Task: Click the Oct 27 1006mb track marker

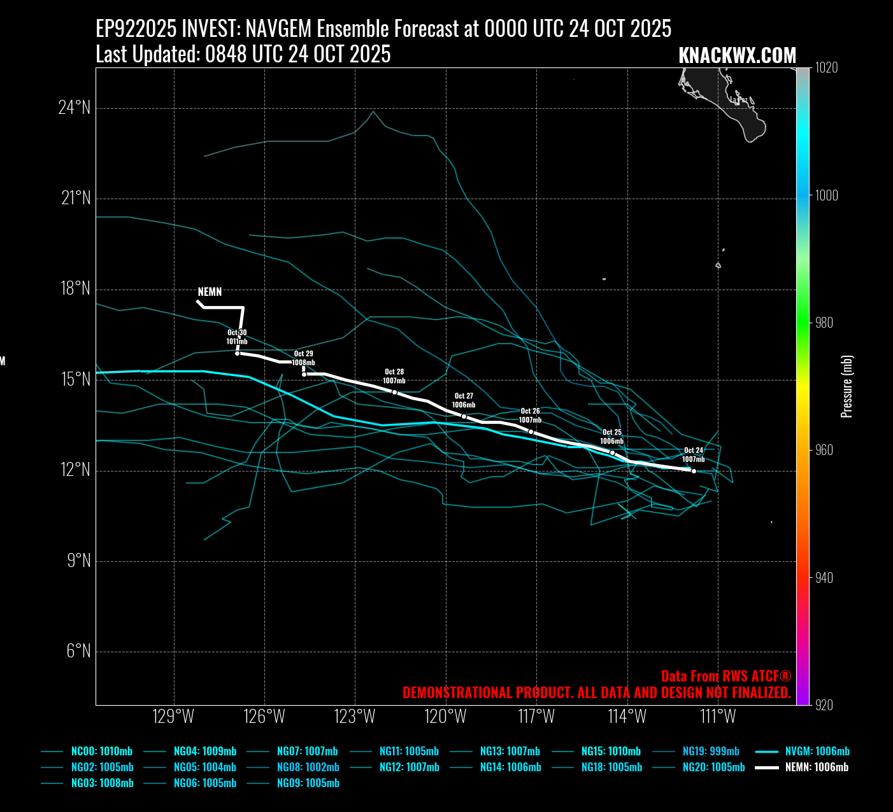Action: click(464, 417)
